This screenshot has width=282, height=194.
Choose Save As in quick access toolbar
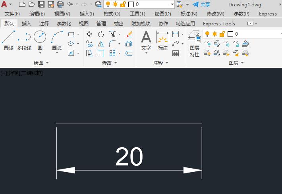[x=51, y=4]
